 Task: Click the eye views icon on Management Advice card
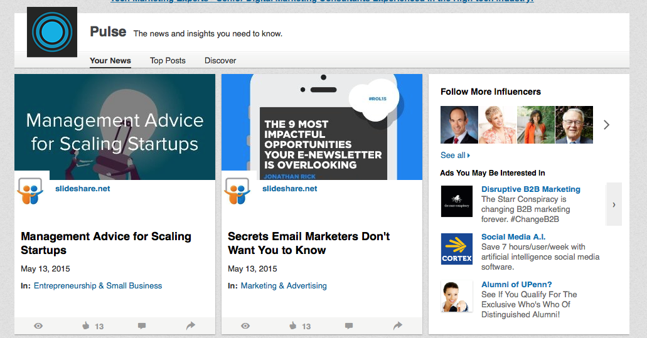[x=38, y=326]
